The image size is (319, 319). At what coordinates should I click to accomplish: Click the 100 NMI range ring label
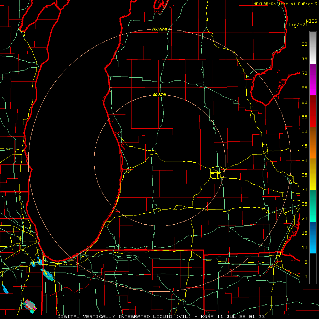[x=160, y=29]
